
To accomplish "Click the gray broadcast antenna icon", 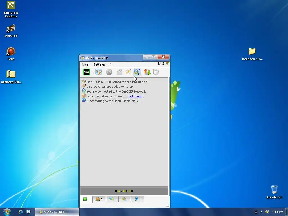I will tap(109, 72).
